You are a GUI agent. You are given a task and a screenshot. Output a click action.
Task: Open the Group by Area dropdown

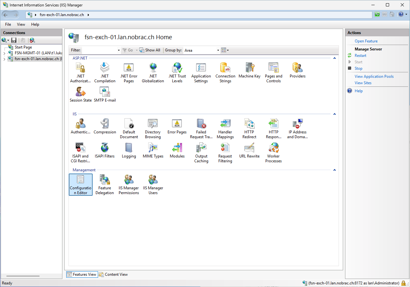click(x=218, y=50)
